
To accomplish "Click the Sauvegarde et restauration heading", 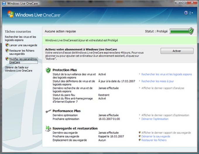I will pos(75,128).
